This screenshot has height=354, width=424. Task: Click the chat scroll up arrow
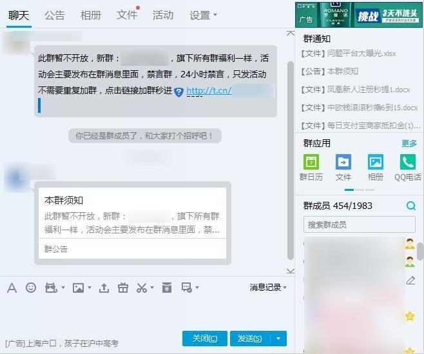pos(291,33)
